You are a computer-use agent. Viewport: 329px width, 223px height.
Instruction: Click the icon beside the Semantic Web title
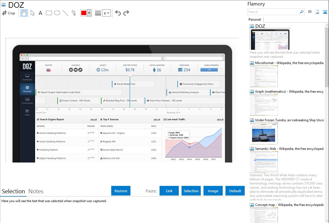tap(252, 149)
